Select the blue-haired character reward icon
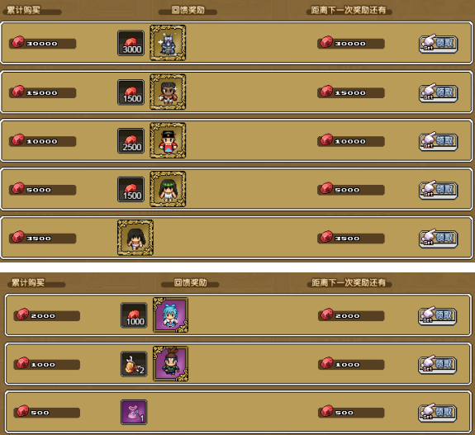475x435 pixels. click(x=170, y=314)
